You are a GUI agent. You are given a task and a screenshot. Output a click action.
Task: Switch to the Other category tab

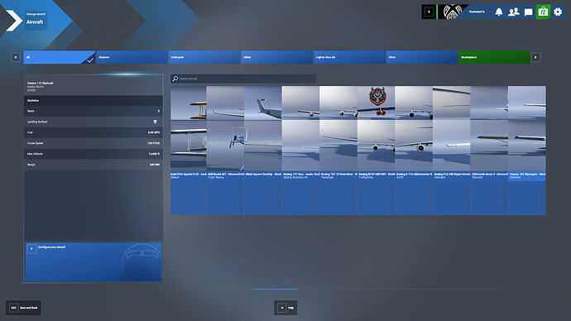422,58
